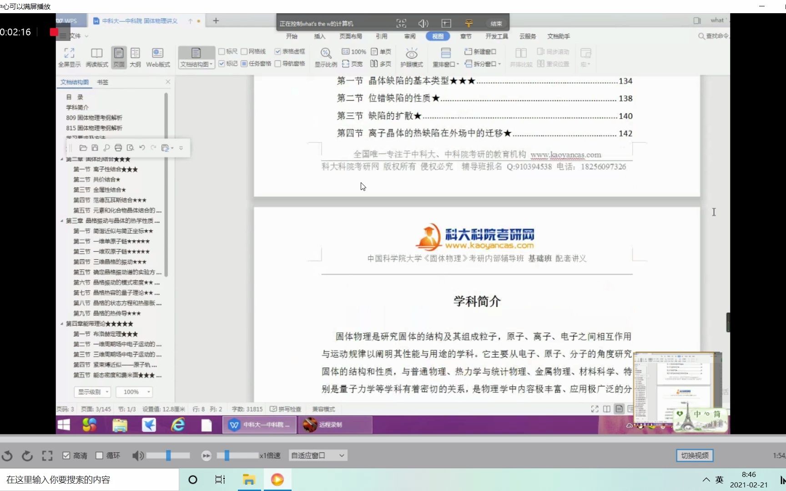This screenshot has height=491, width=786.
Task: Rewind with the counter-clockwise player arrow
Action: (x=7, y=456)
